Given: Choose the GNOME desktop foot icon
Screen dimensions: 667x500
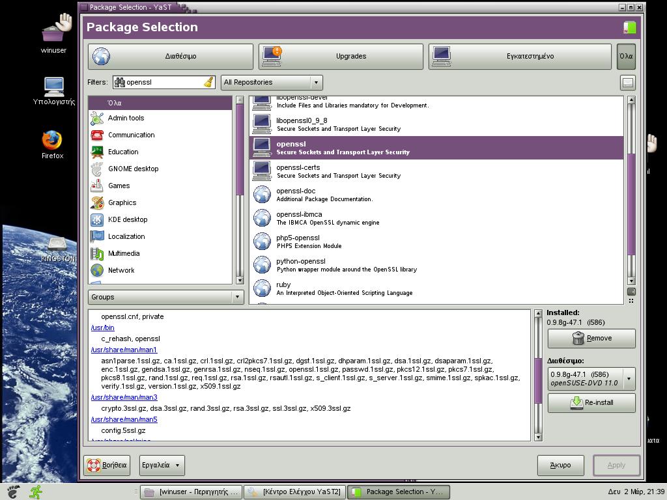Looking at the screenshot, I should point(97,169).
